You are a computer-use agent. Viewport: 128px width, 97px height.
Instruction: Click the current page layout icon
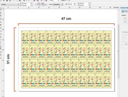coord(46,4)
